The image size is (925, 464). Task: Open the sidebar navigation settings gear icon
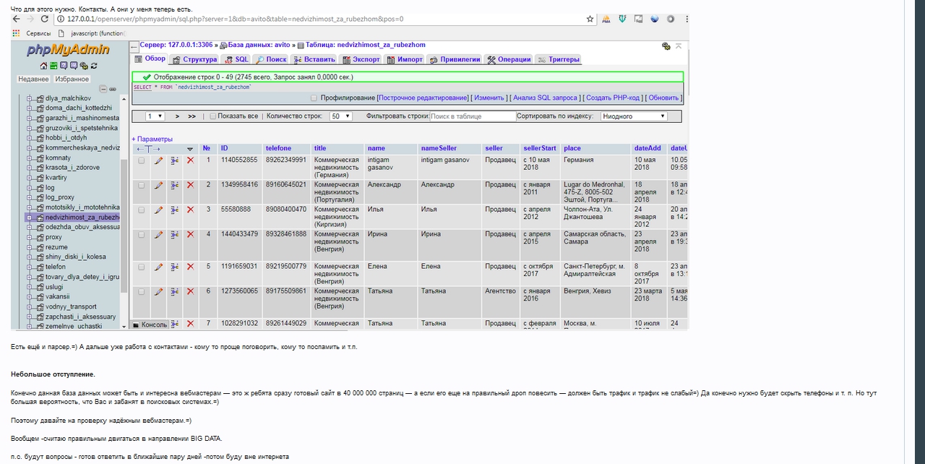pos(84,66)
